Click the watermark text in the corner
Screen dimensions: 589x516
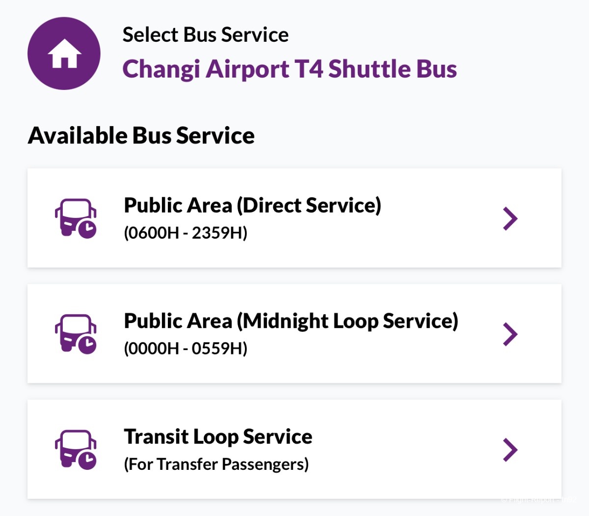coord(538,499)
